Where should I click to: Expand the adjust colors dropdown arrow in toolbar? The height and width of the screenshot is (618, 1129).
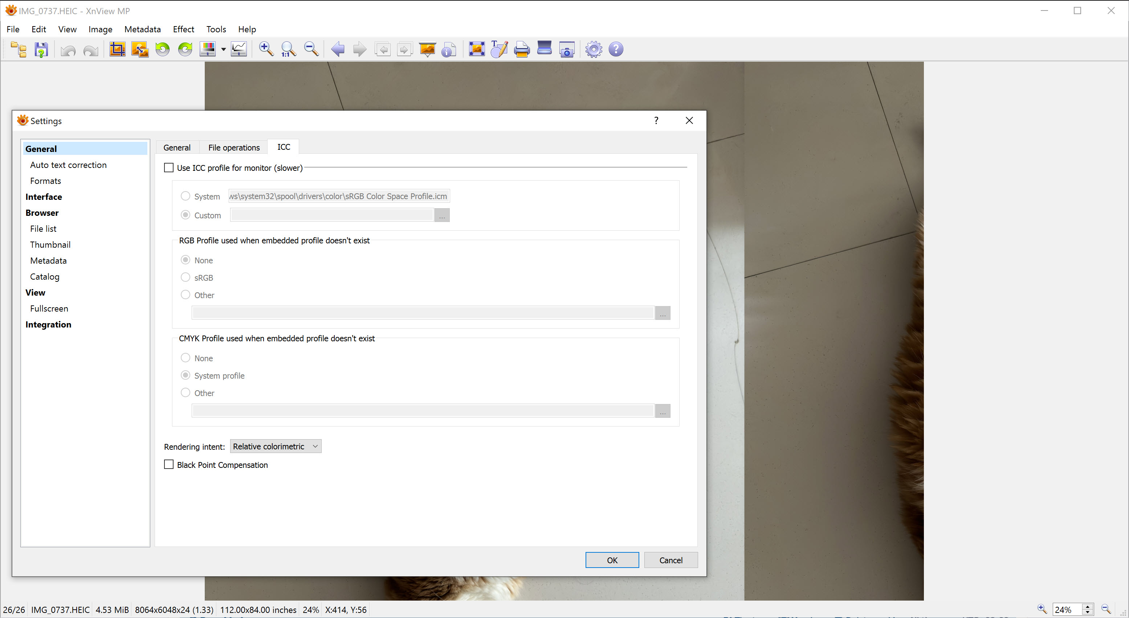click(x=224, y=49)
